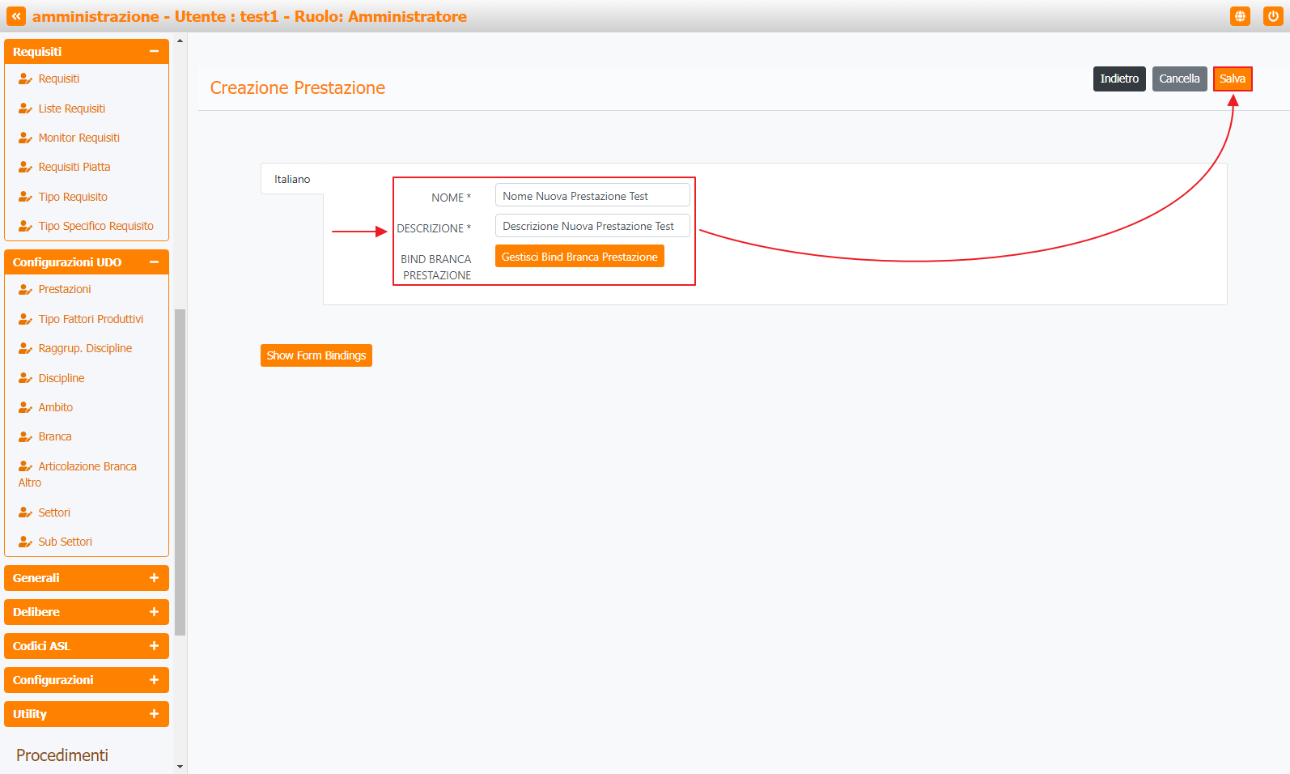Collapse the Configurazioni UDO section
This screenshot has height=774, width=1290.
tap(154, 262)
